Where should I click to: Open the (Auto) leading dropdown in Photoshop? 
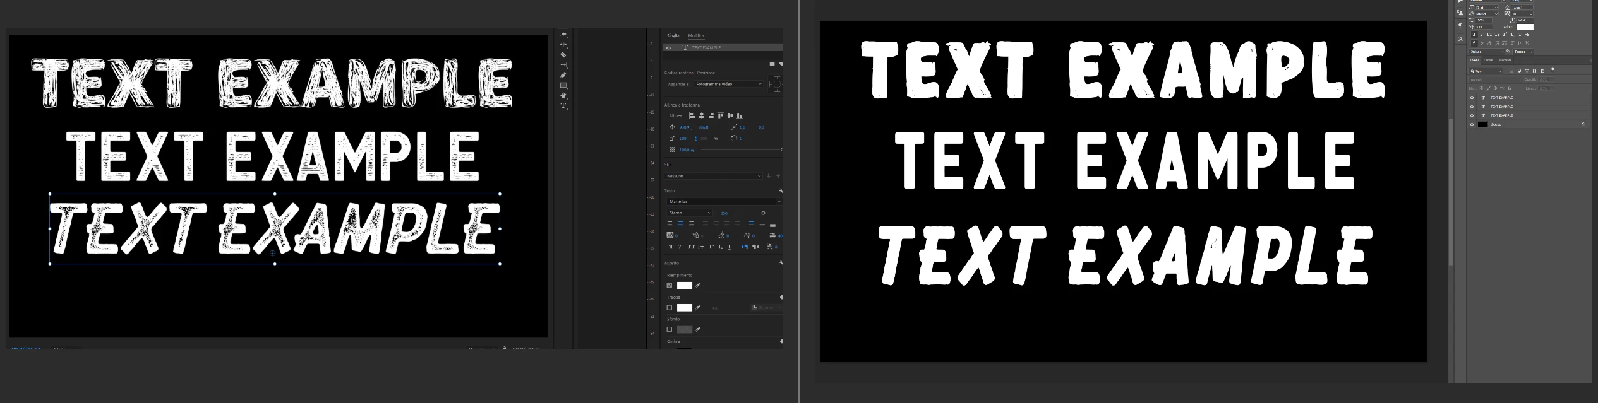pos(1522,8)
